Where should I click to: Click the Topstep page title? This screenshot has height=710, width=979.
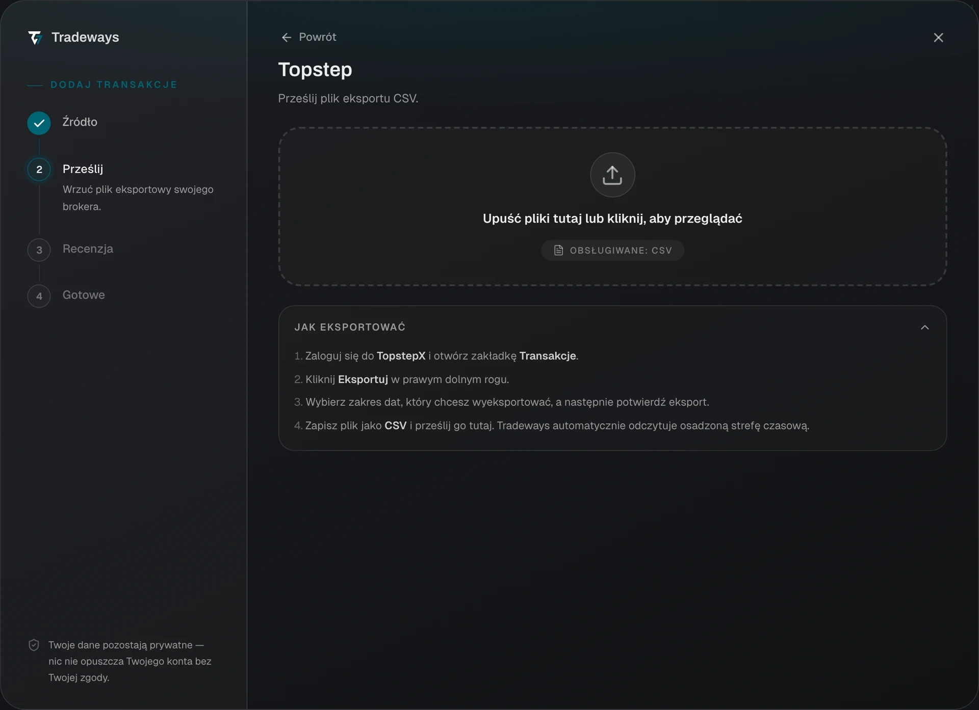point(315,69)
